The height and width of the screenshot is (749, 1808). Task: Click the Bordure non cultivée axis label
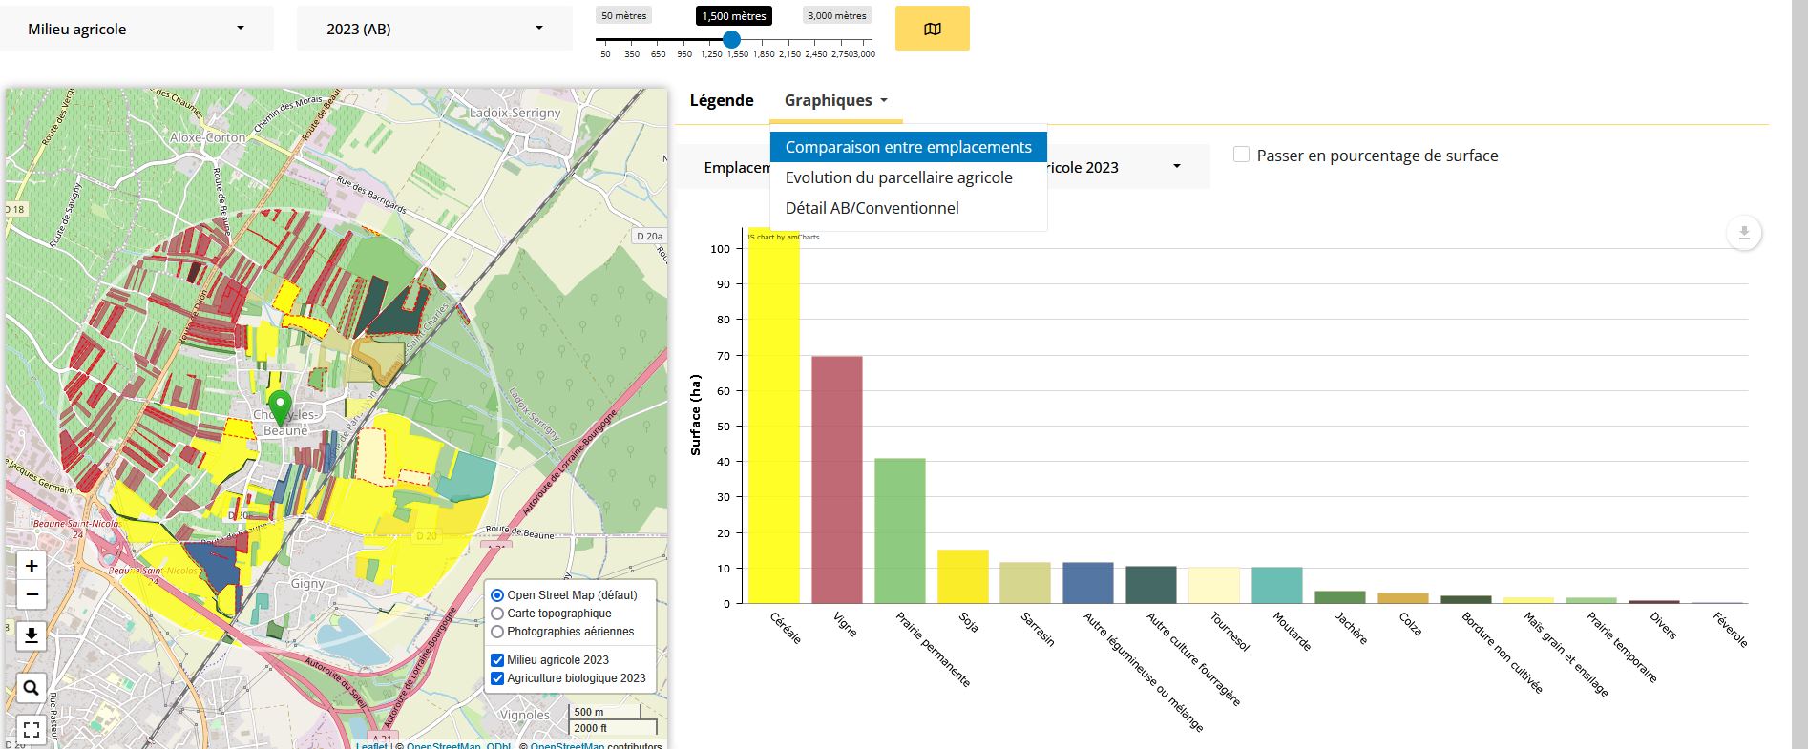[1502, 653]
